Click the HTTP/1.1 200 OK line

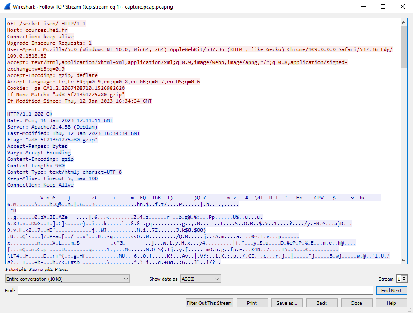(30, 114)
